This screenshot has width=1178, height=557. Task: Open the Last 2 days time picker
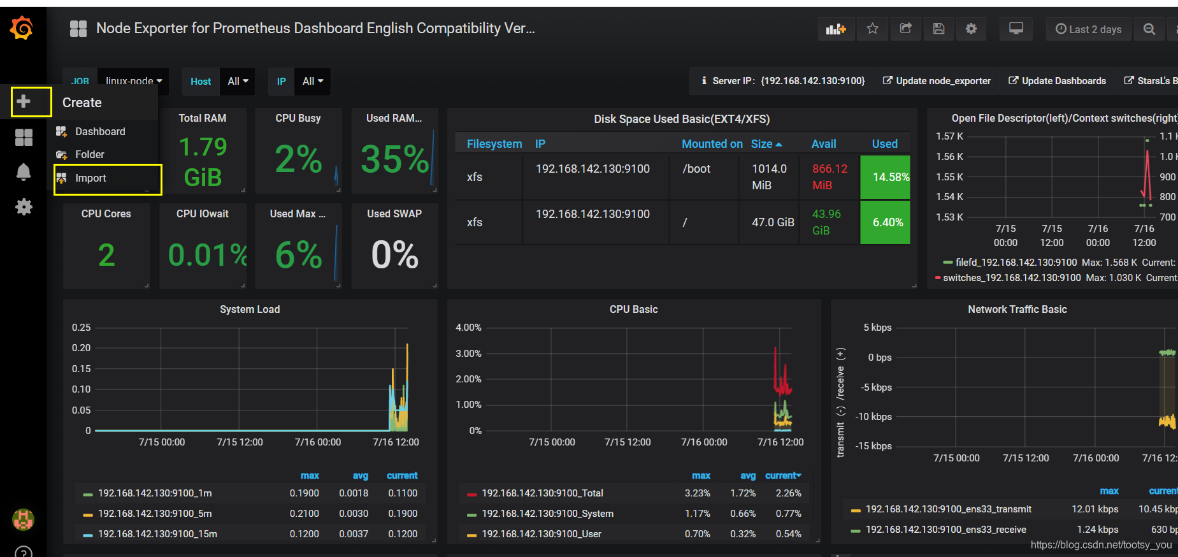click(1088, 29)
